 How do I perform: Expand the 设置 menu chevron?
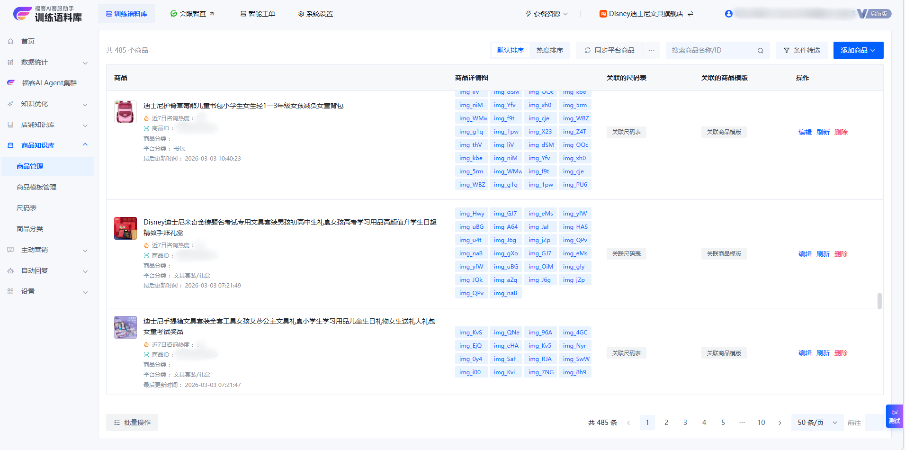tap(85, 292)
